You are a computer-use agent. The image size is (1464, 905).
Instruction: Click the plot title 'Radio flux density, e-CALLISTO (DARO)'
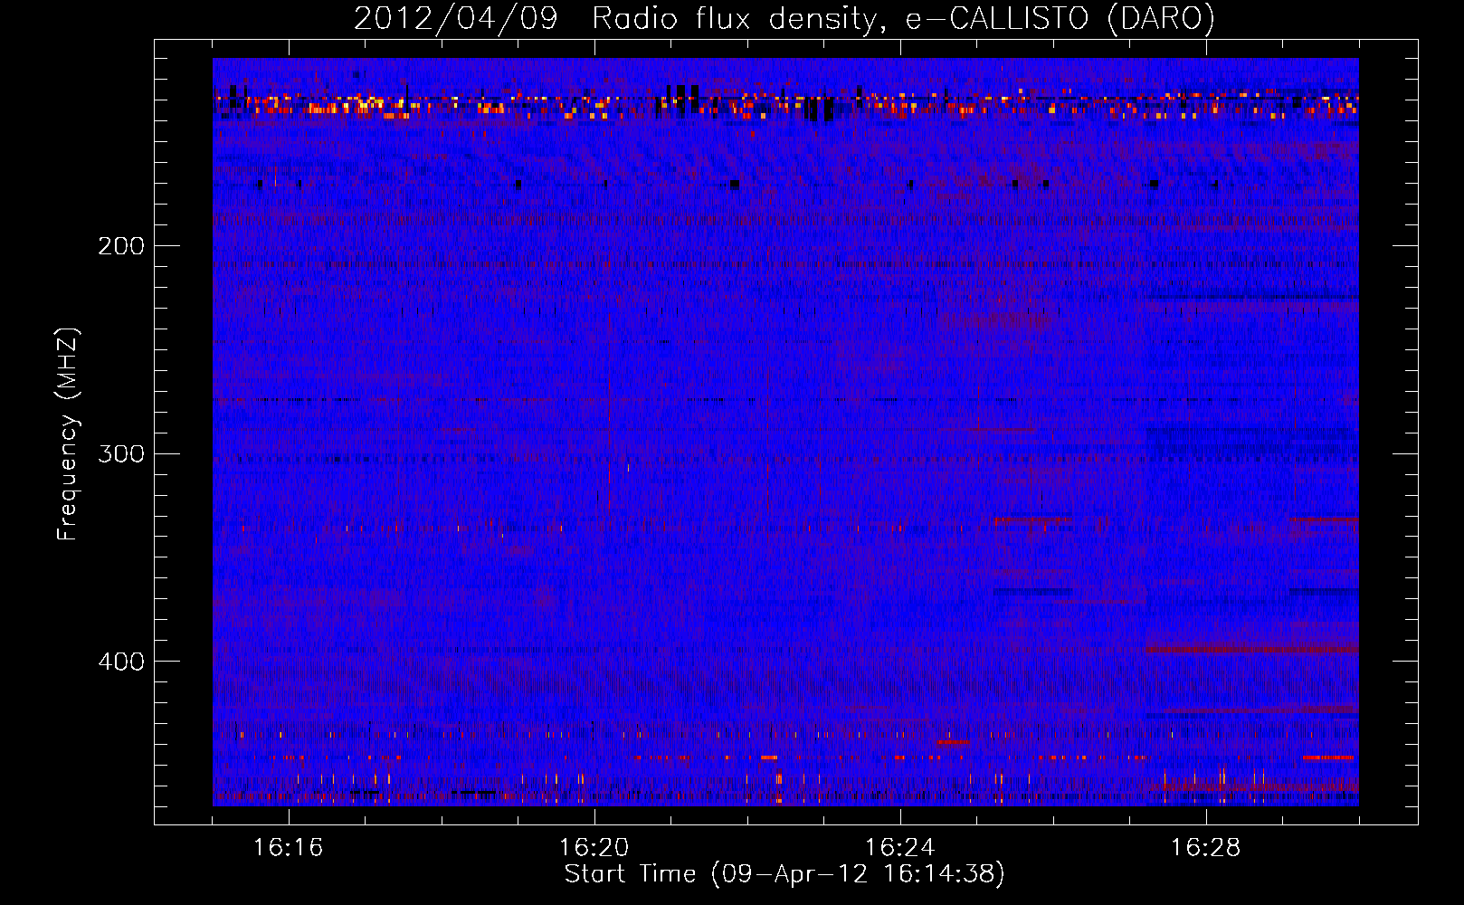[903, 18]
